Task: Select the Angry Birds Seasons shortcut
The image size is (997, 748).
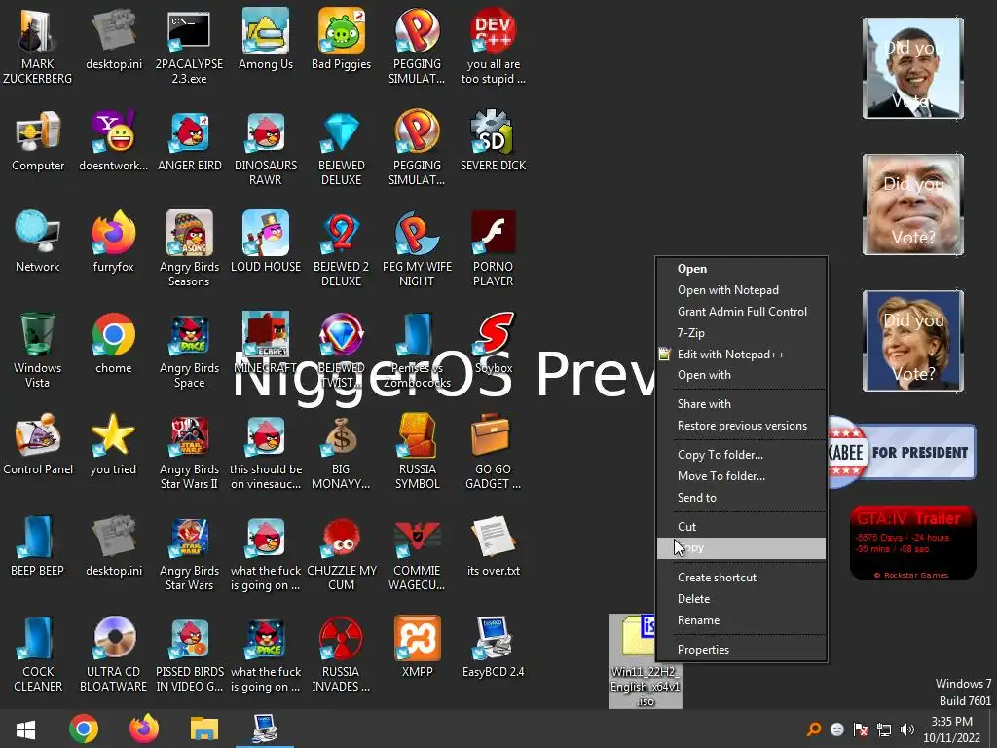Action: pyautogui.click(x=190, y=248)
